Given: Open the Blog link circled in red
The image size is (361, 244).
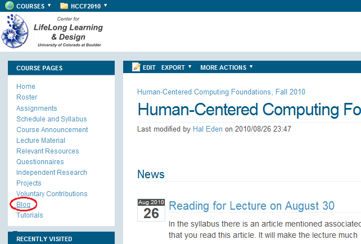Looking at the screenshot, I should pyautogui.click(x=23, y=205).
